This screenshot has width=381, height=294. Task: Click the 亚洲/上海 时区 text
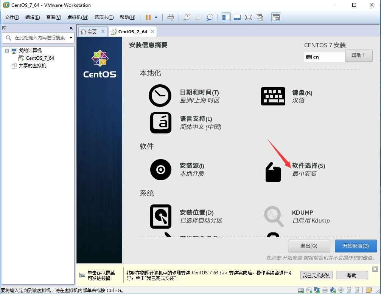[x=199, y=101]
